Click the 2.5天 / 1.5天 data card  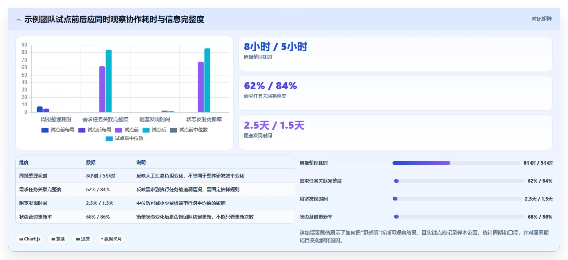(x=395, y=132)
